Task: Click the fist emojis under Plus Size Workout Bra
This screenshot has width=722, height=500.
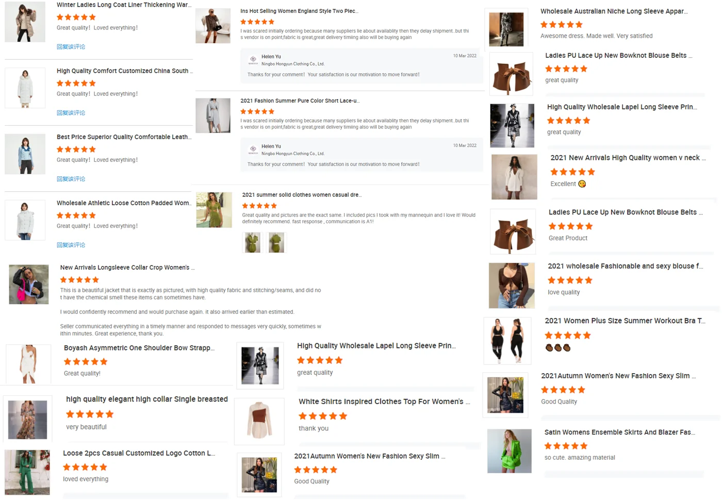Action: [558, 348]
